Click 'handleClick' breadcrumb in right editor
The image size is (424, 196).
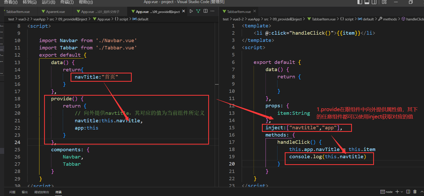click(413, 19)
